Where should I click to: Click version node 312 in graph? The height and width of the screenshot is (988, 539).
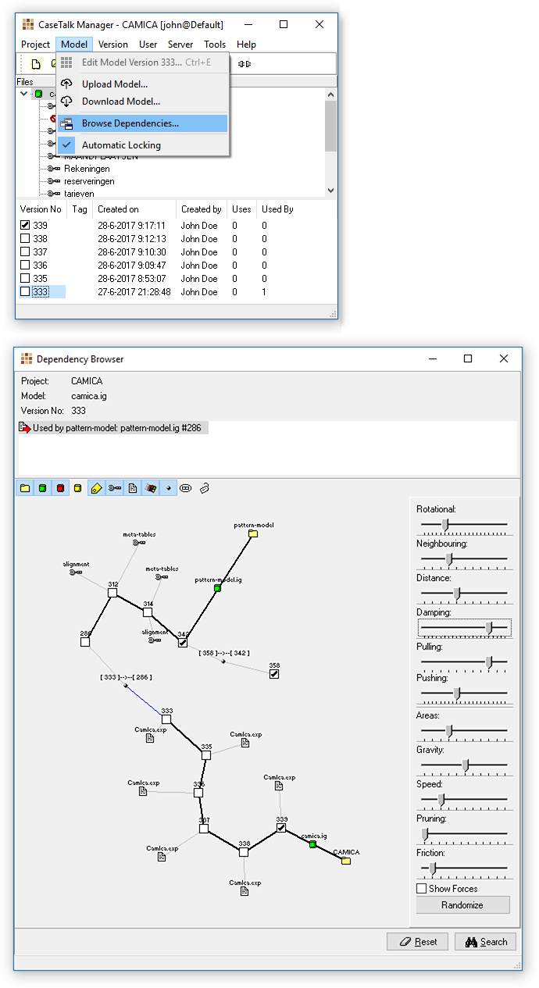tap(112, 593)
